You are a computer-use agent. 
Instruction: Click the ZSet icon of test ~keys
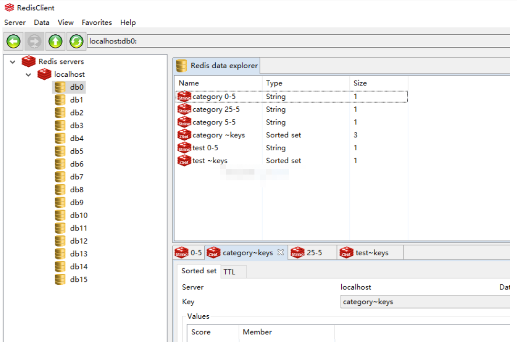point(184,160)
